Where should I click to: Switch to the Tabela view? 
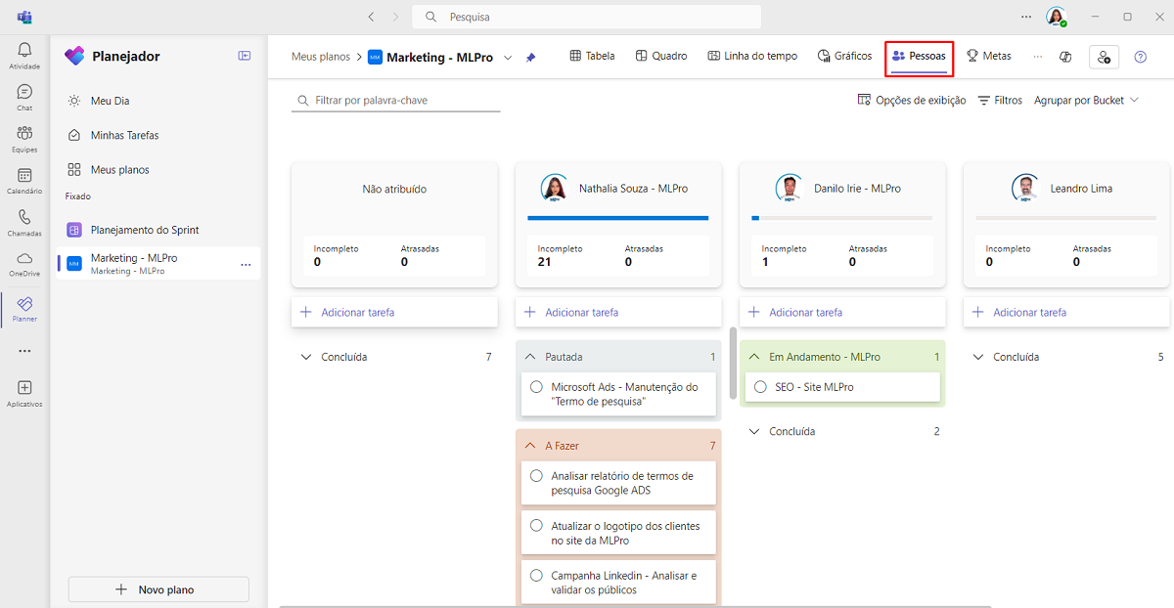coord(592,56)
